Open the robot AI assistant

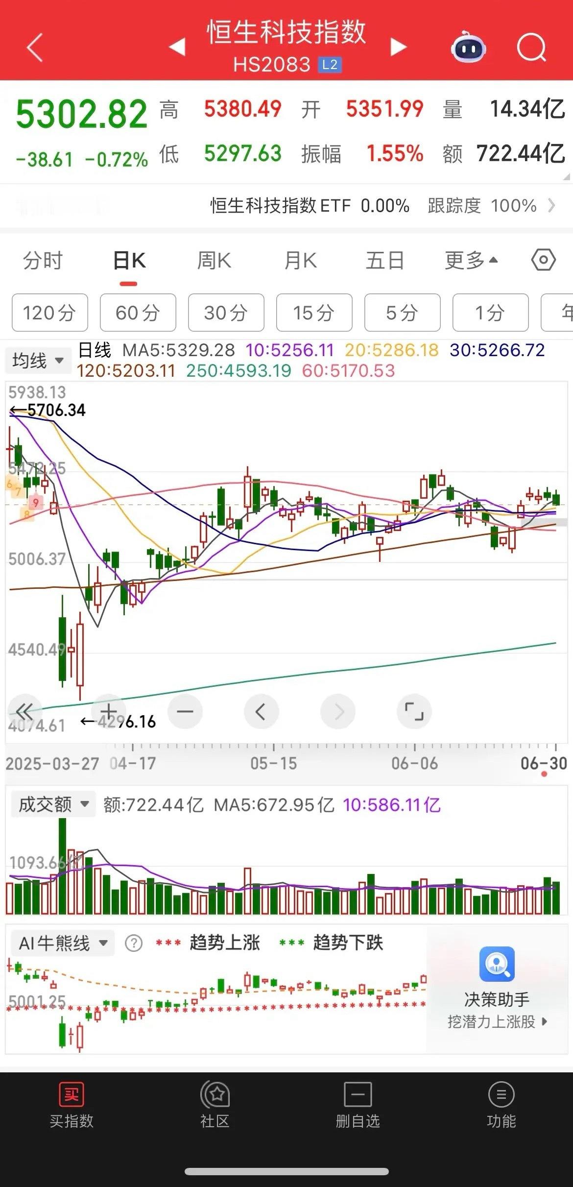468,47
